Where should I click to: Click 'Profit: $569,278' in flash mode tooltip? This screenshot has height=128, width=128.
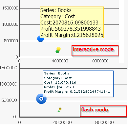point(59,87)
